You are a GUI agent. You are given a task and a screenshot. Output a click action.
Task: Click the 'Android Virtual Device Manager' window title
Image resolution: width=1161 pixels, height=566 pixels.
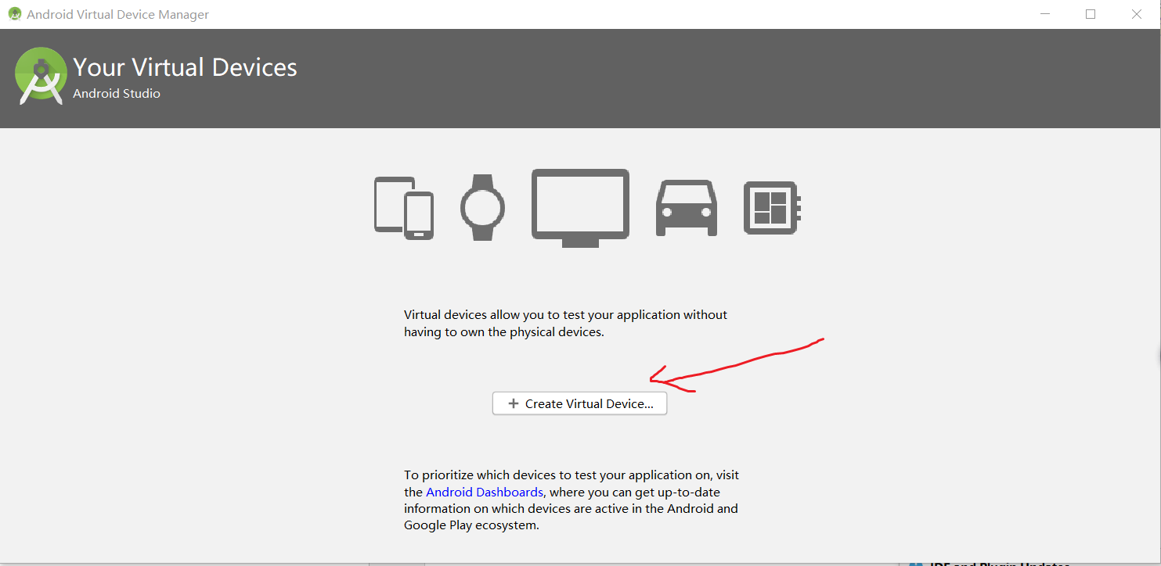click(118, 14)
